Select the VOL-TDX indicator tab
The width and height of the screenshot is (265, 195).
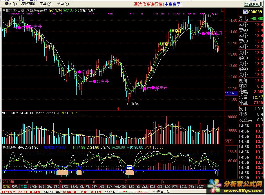tap(121, 187)
